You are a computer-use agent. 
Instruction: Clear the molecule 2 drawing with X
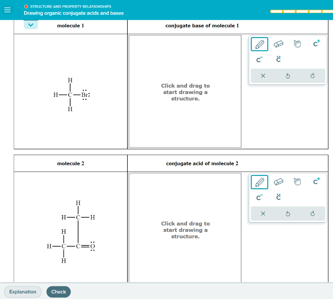tap(263, 214)
